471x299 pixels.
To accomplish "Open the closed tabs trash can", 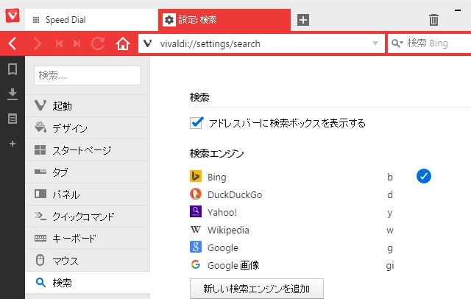I will pos(433,20).
